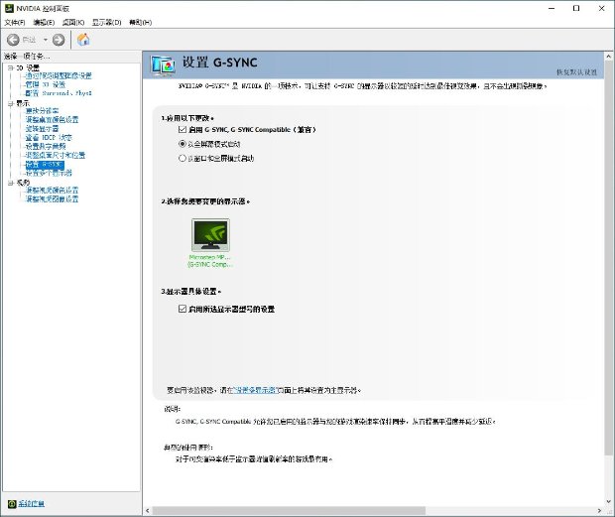Toggle Enable G-SYNC, G-SYNC Compatible checkbox
Screen dimensions: 615x517
point(182,129)
